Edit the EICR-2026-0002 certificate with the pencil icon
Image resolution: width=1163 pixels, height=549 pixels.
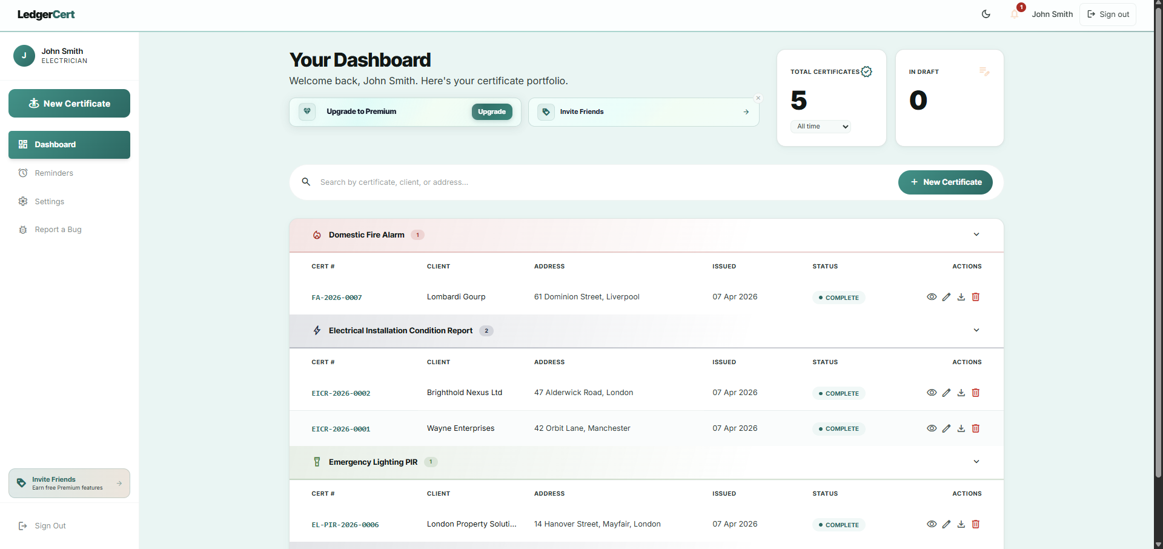click(947, 393)
